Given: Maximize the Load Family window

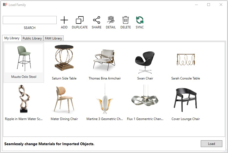Looking at the screenshot, I should 209,5.
